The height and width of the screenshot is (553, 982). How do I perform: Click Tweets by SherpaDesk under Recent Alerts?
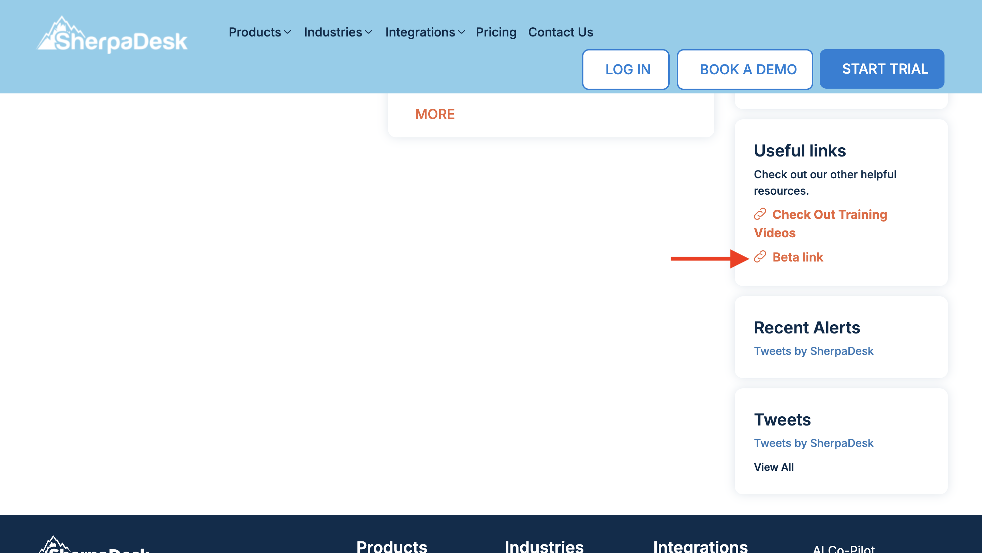(813, 351)
